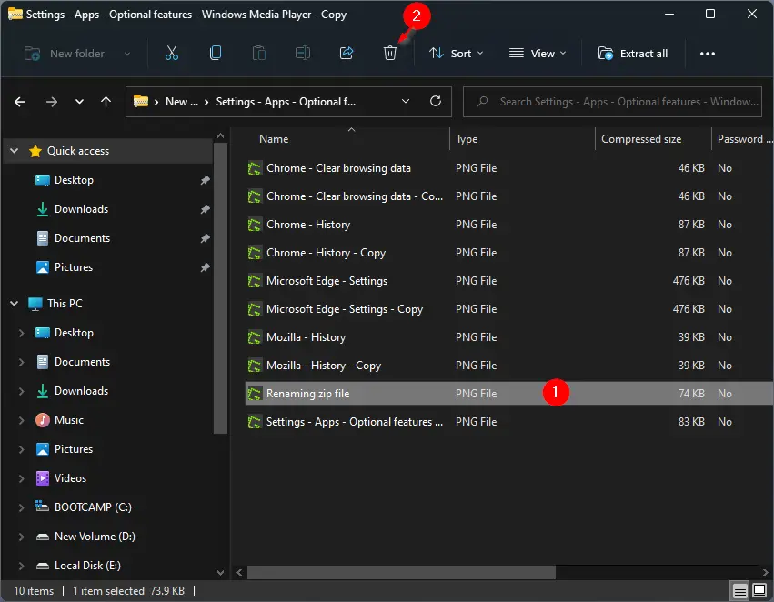
Task: Click the Extract all button
Action: coord(632,54)
